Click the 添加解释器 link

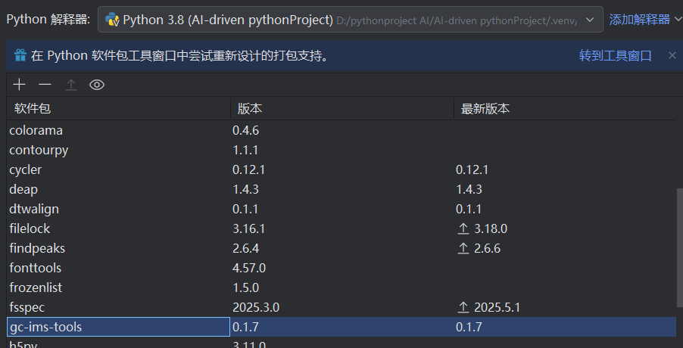pyautogui.click(x=639, y=19)
